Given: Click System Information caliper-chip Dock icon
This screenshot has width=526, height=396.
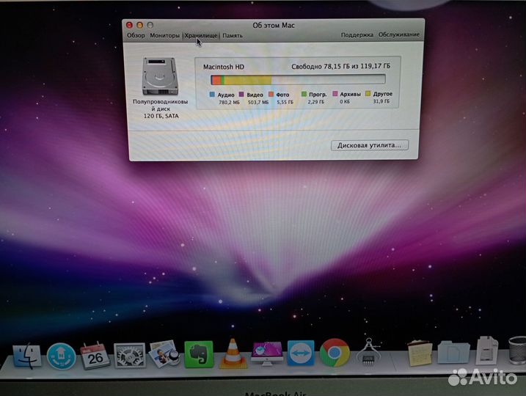Looking at the screenshot, I should (369, 353).
